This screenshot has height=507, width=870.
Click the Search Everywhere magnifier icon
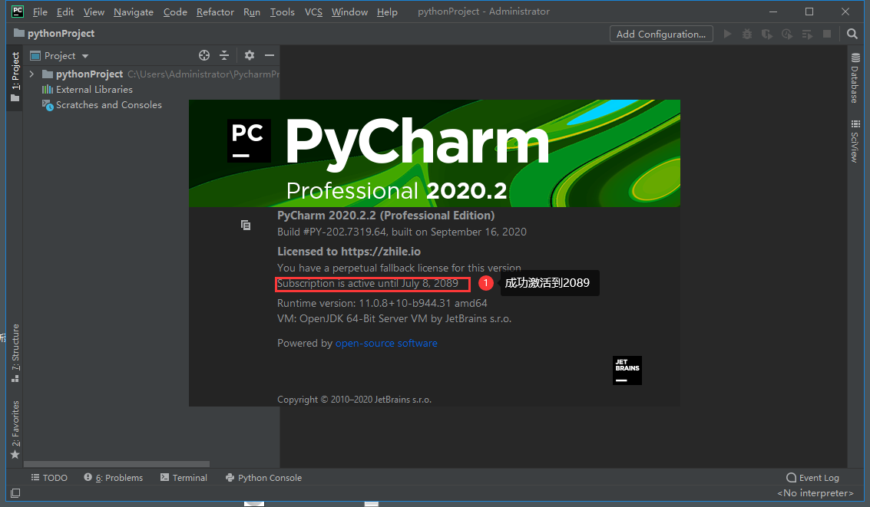[x=852, y=34]
